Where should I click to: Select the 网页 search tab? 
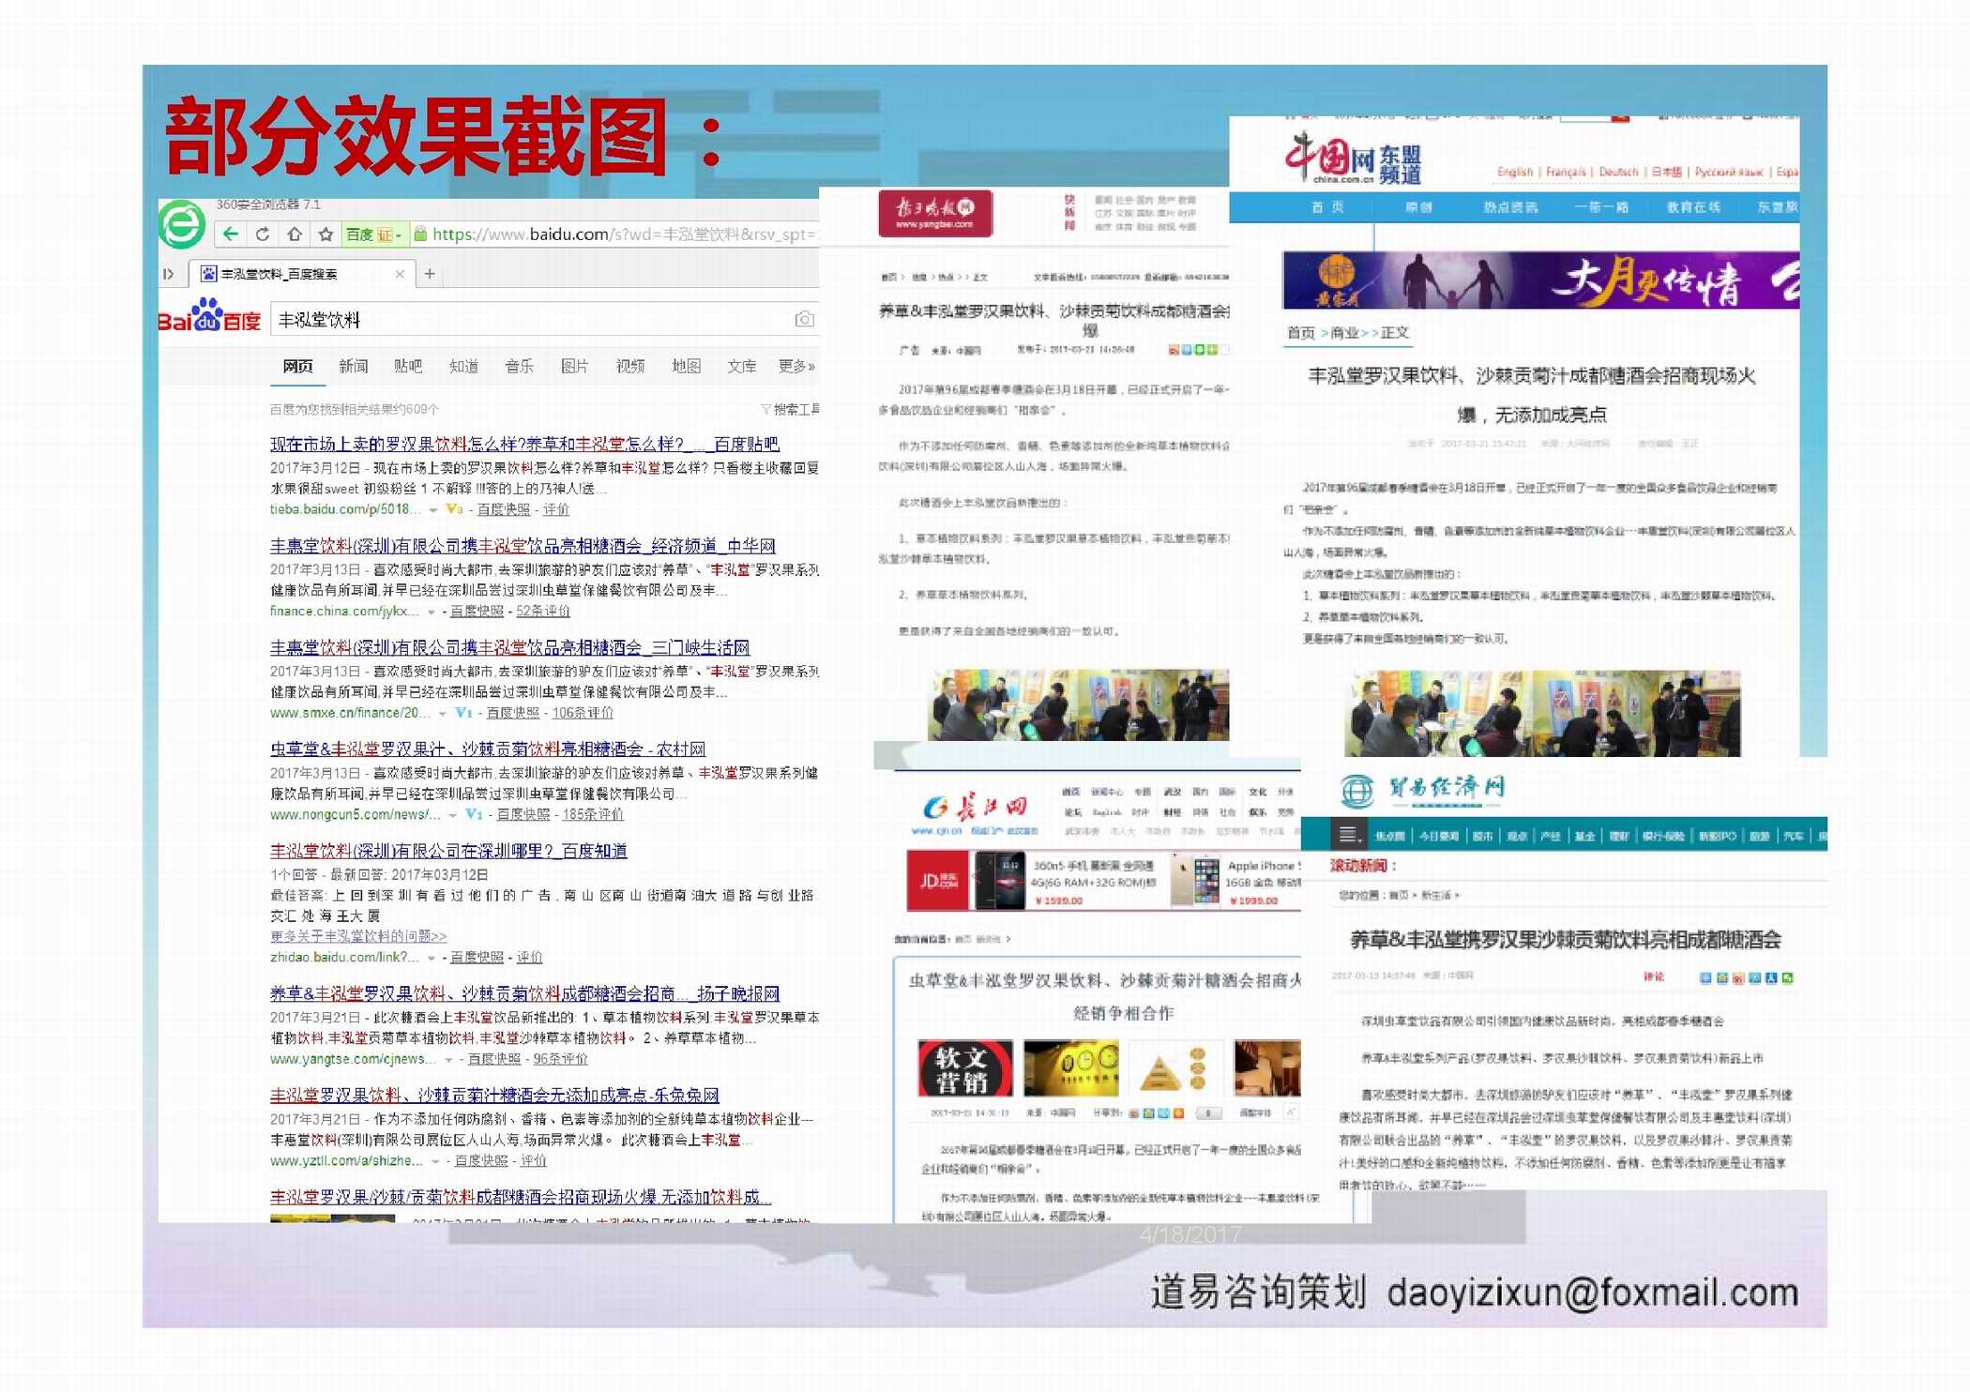297,367
